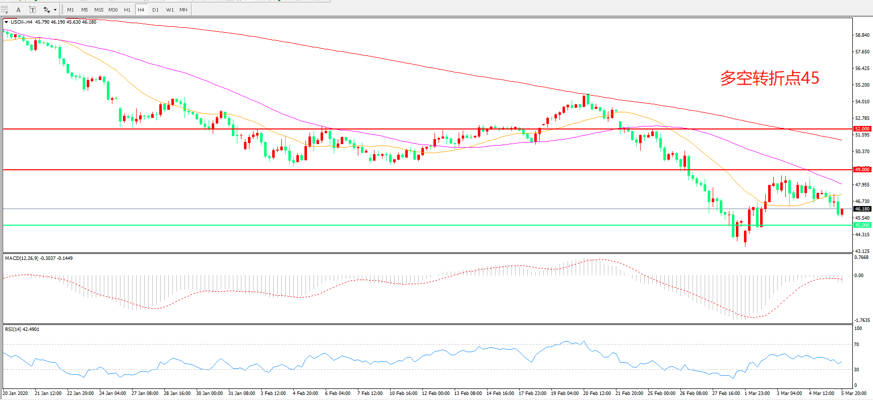873x400 pixels.
Task: Switch chart to MN monthly timeframe
Action: 183,10
